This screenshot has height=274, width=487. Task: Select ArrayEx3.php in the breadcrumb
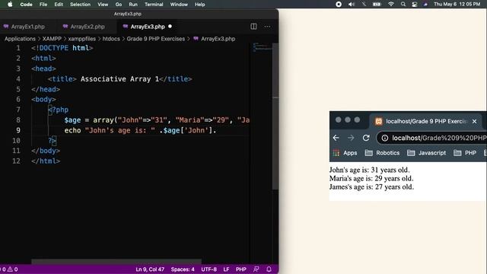pyautogui.click(x=218, y=39)
